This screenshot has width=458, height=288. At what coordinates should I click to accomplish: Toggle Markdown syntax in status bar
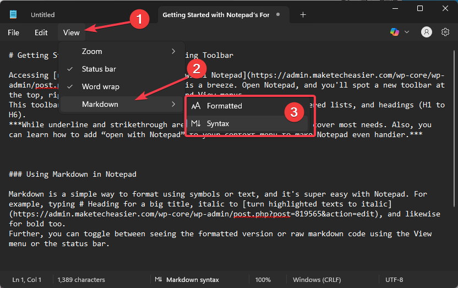[x=187, y=280]
